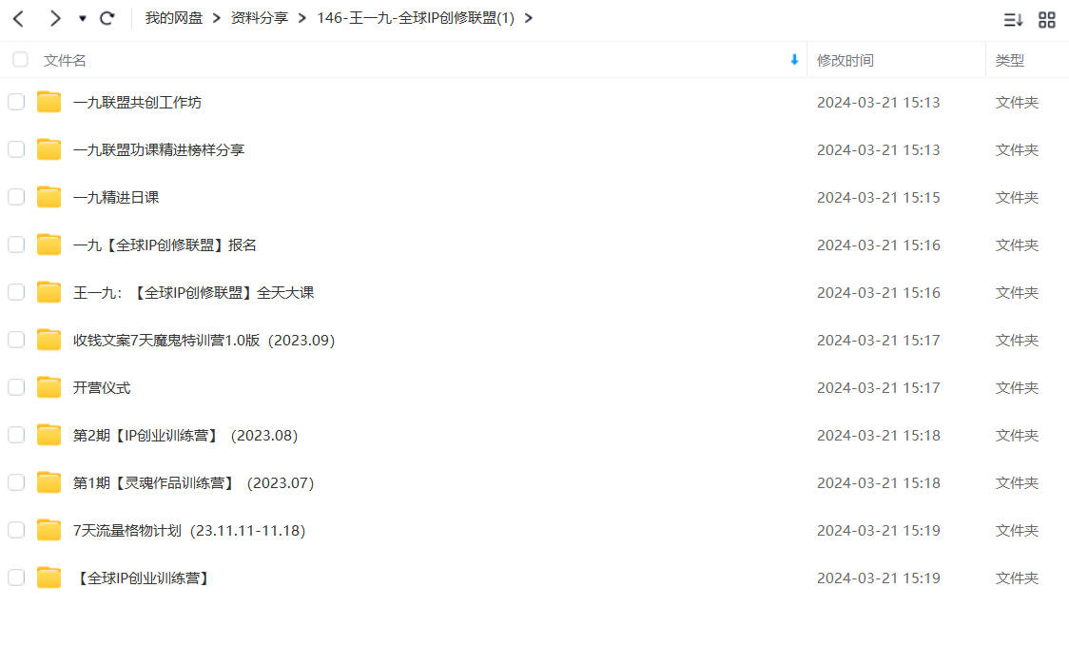Click folder icon of 一九【全球IP创修联盟】报名
The image size is (1069, 666).
(x=49, y=244)
